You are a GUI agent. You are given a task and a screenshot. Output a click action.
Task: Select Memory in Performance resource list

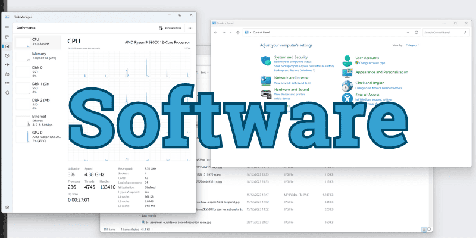point(37,55)
